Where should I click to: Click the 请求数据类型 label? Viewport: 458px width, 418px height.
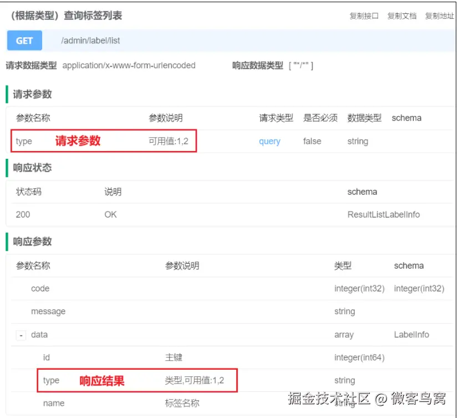[31, 66]
